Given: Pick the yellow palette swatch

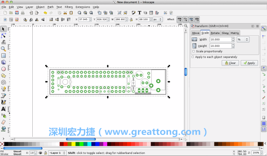Looking at the screenshot, I should click(x=73, y=144).
